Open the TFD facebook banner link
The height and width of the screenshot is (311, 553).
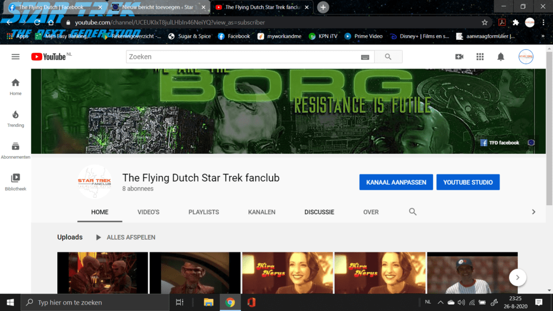500,143
